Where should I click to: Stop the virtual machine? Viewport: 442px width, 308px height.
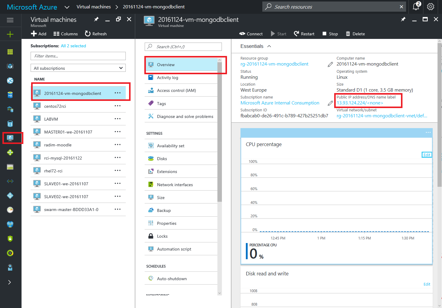coord(330,34)
